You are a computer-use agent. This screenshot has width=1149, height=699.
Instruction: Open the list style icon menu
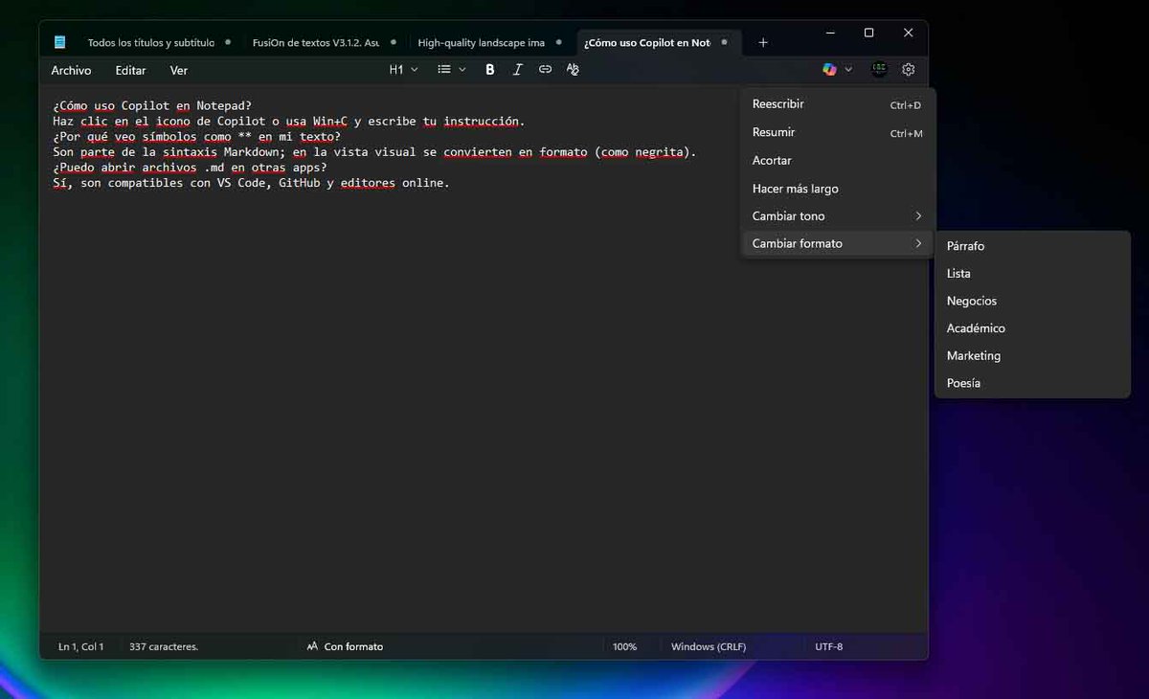click(444, 69)
